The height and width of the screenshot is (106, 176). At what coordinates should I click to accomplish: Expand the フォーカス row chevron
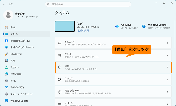(167, 80)
